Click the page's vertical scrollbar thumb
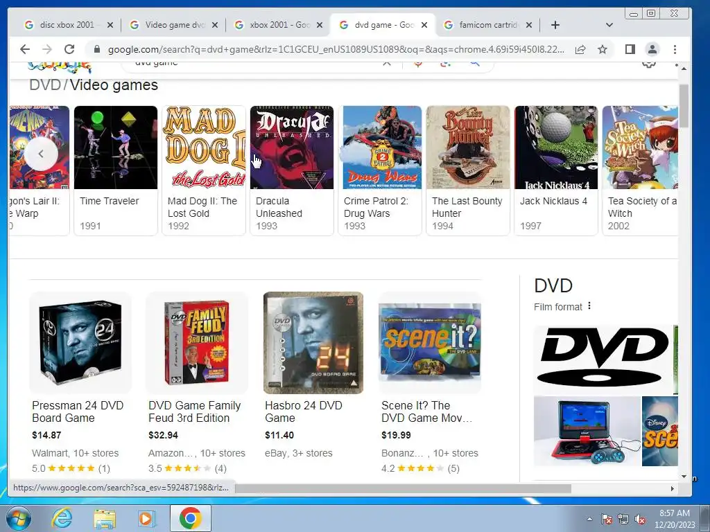Viewport: 710px width, 532px height. [683, 105]
